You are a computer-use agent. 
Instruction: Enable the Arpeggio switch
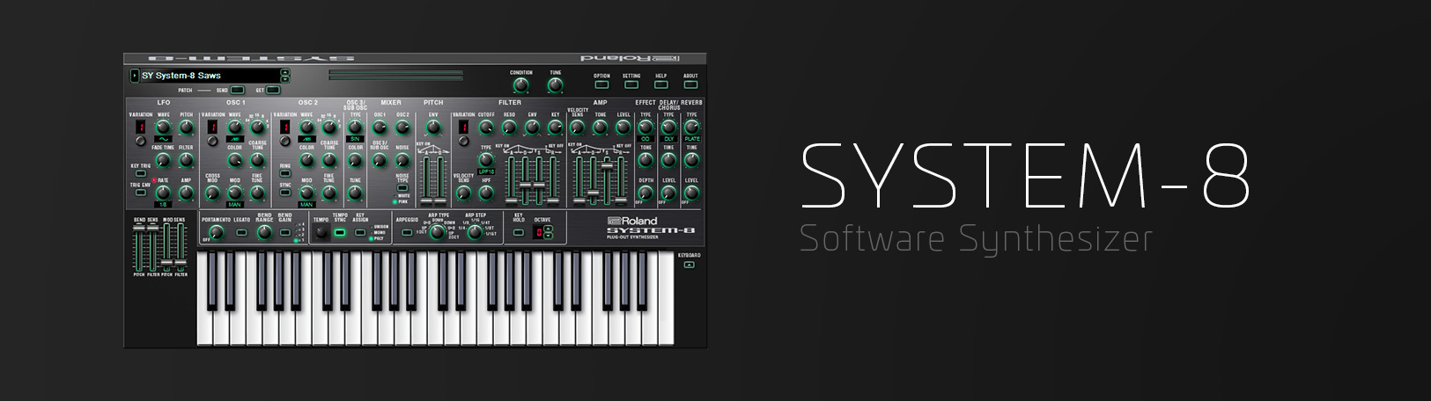click(406, 233)
